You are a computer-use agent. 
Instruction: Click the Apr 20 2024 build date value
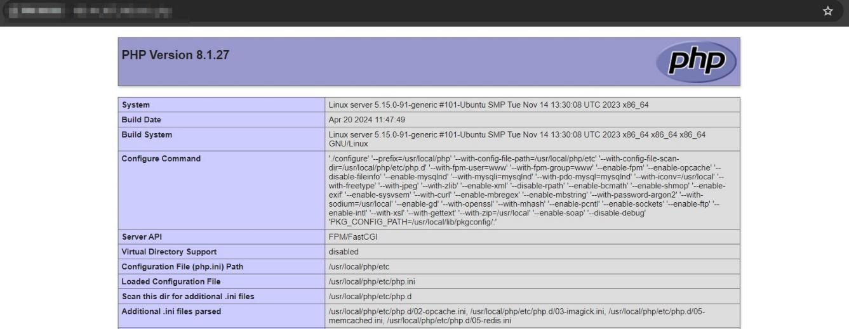pos(366,120)
